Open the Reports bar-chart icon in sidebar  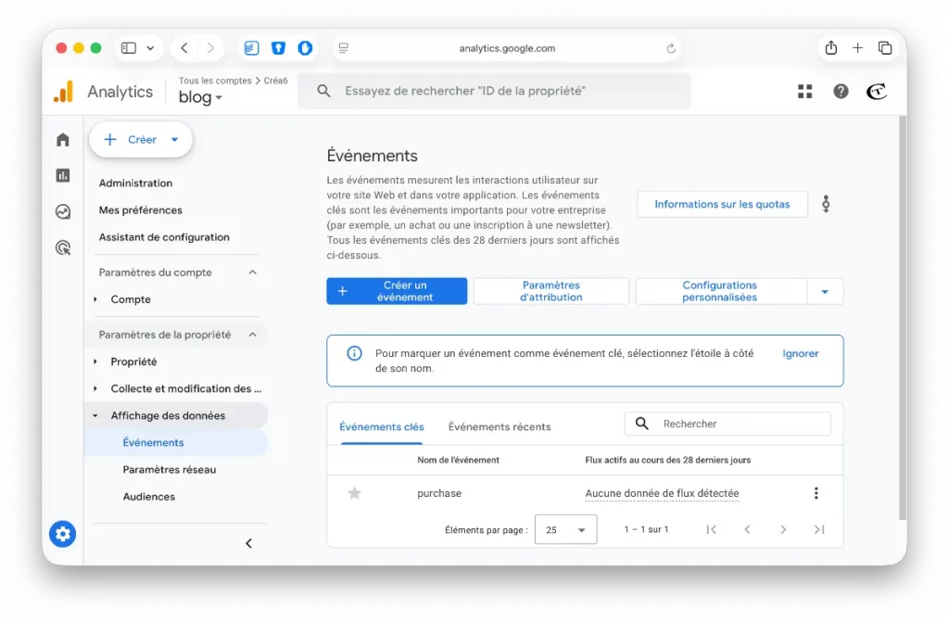(61, 174)
